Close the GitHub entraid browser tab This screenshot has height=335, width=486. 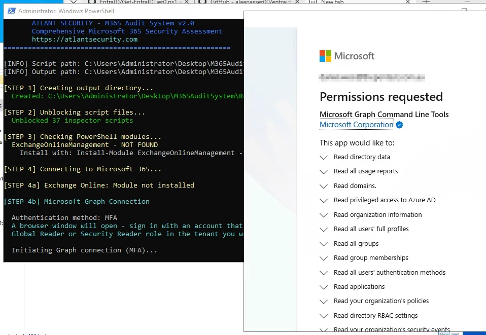click(x=297, y=2)
